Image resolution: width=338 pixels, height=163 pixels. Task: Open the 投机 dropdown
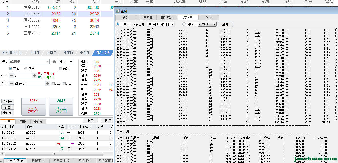coord(66,62)
